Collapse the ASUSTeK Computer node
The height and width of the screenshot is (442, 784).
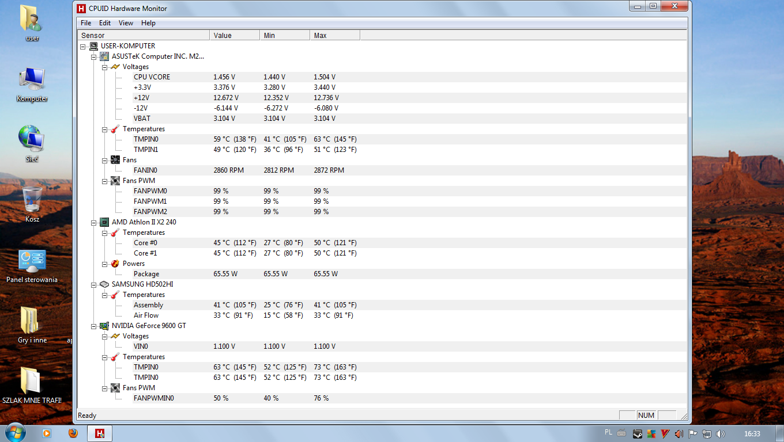pos(94,56)
